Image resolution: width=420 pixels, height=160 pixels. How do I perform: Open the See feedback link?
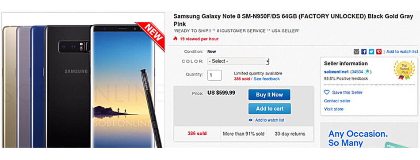[267, 79]
